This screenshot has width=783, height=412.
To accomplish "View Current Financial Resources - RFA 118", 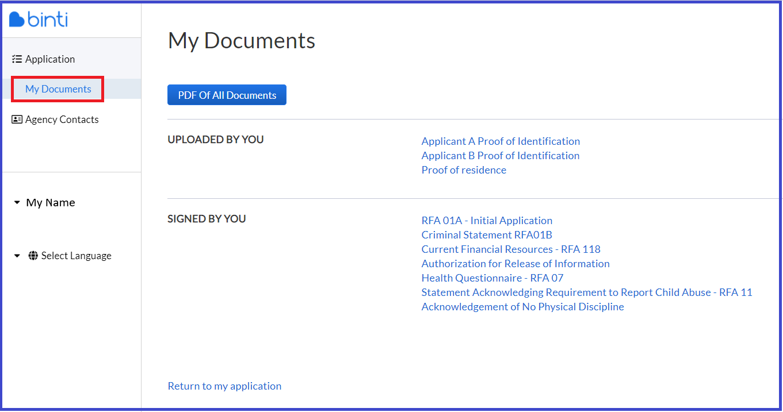I will (510, 249).
